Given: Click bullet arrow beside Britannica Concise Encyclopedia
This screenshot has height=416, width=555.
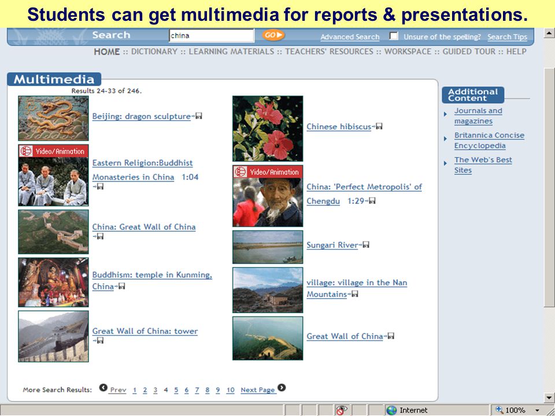Looking at the screenshot, I should (445, 139).
